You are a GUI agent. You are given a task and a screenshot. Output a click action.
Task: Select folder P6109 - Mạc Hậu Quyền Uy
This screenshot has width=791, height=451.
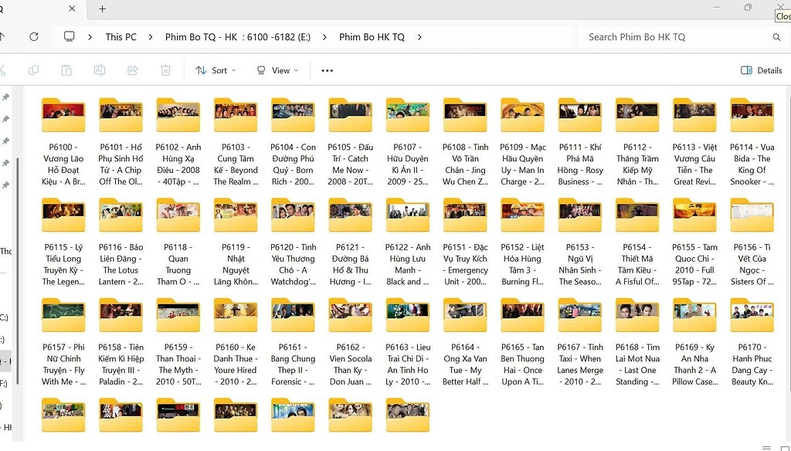(x=523, y=142)
